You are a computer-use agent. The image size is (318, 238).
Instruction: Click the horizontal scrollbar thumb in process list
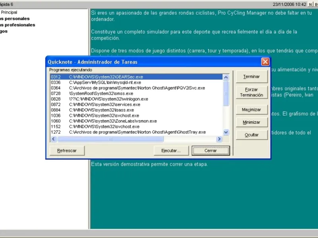pos(111,139)
